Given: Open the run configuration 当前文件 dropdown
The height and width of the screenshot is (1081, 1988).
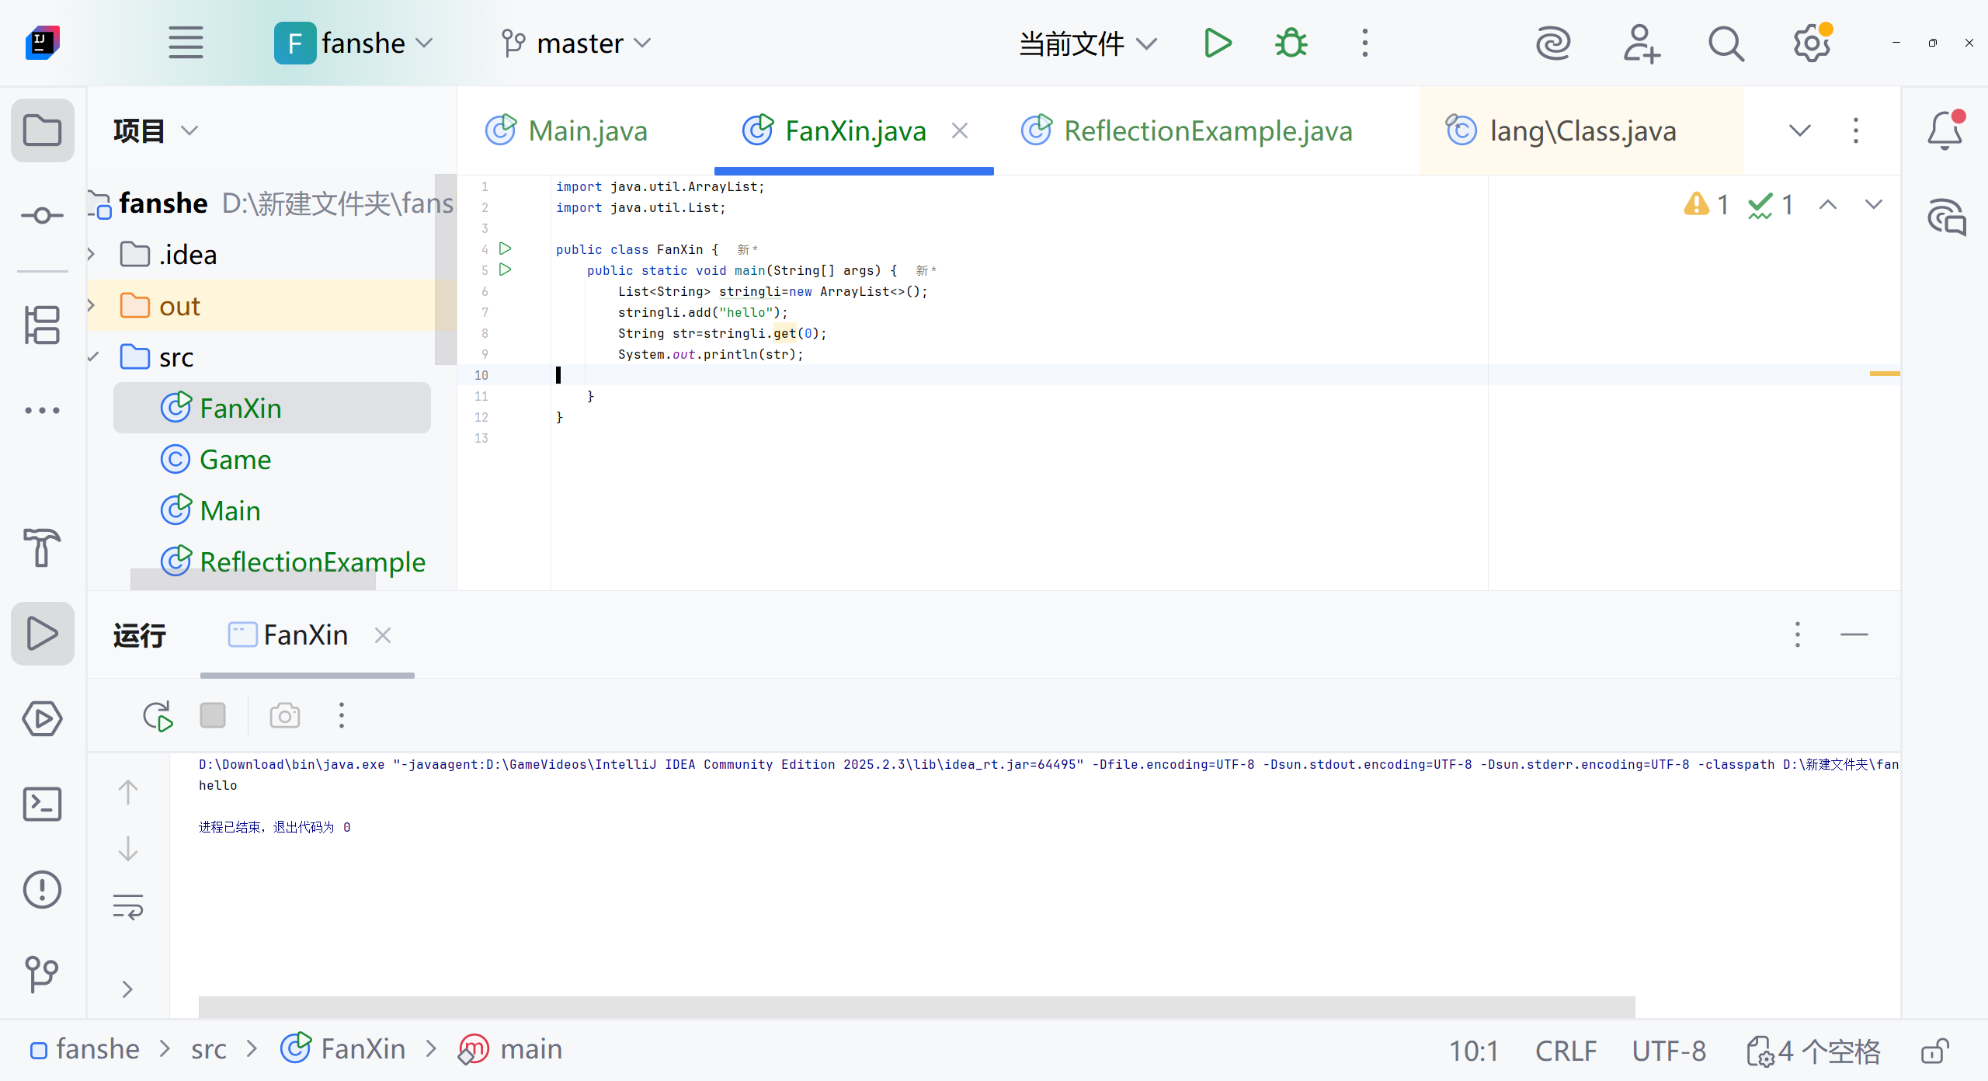Looking at the screenshot, I should point(1087,43).
